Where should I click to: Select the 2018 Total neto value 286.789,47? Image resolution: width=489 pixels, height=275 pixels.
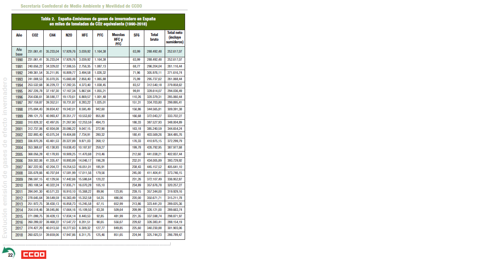pyautogui.click(x=175, y=235)
